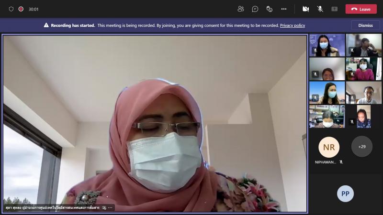The height and width of the screenshot is (215, 383).
Task: Open the meeting chat icon
Action: [255, 9]
